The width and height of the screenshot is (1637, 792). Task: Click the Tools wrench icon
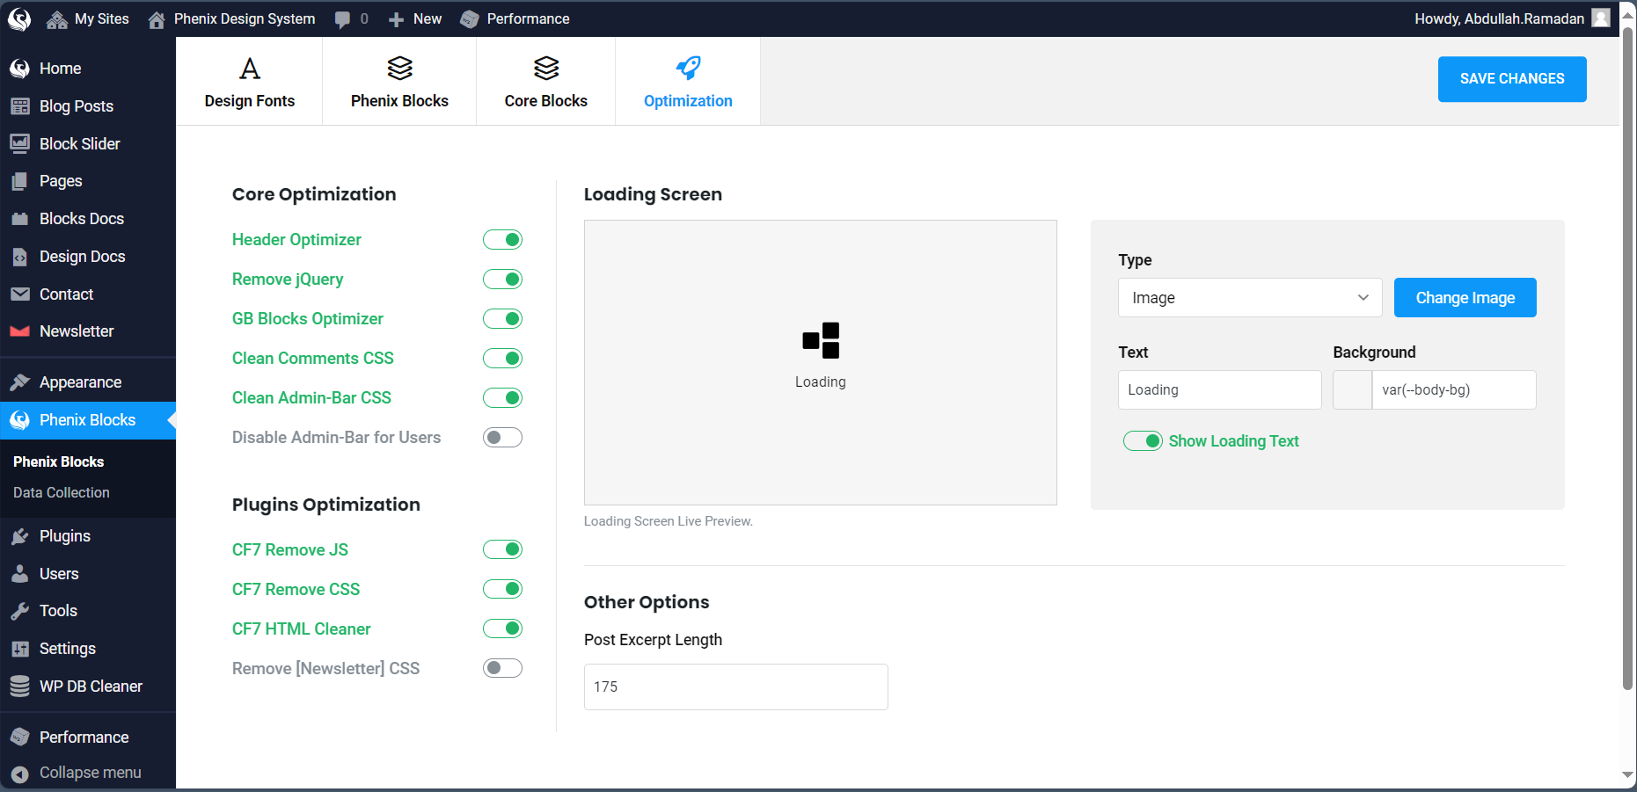[19, 611]
